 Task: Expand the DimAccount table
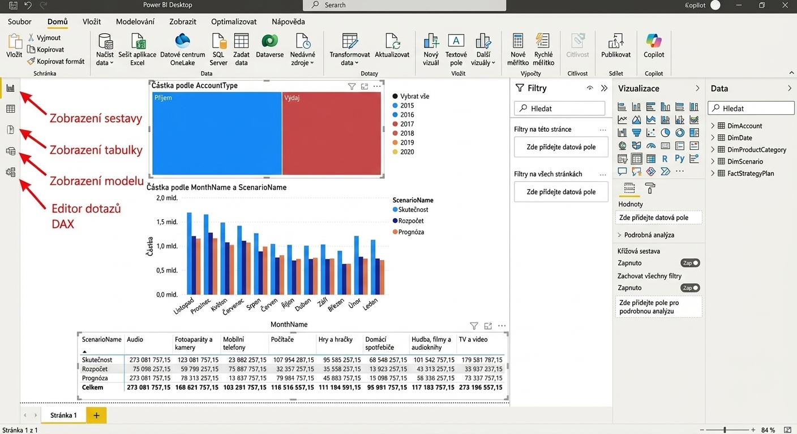[713, 126]
